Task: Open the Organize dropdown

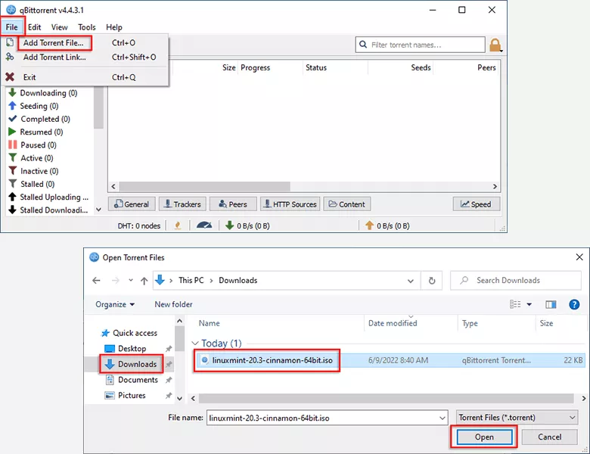Action: [x=115, y=304]
